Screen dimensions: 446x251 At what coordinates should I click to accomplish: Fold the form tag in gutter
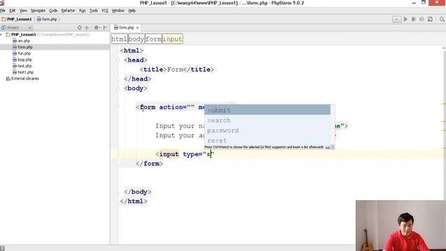pyautogui.click(x=118, y=107)
